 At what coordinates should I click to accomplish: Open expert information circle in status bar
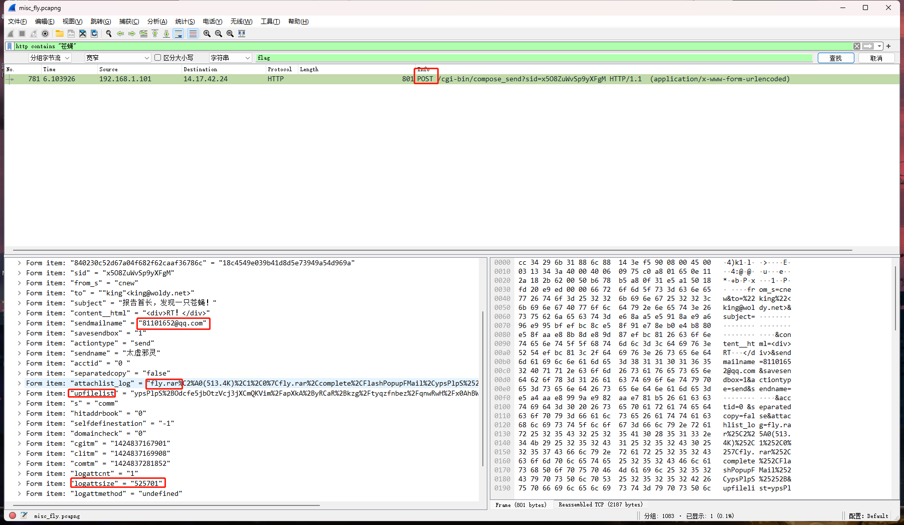[13, 515]
